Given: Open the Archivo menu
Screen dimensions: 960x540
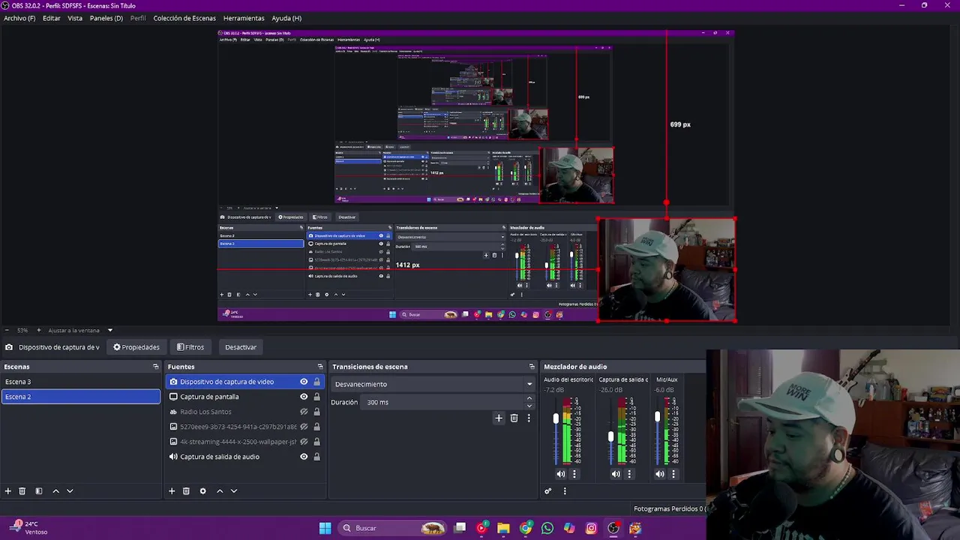Looking at the screenshot, I should coord(19,18).
